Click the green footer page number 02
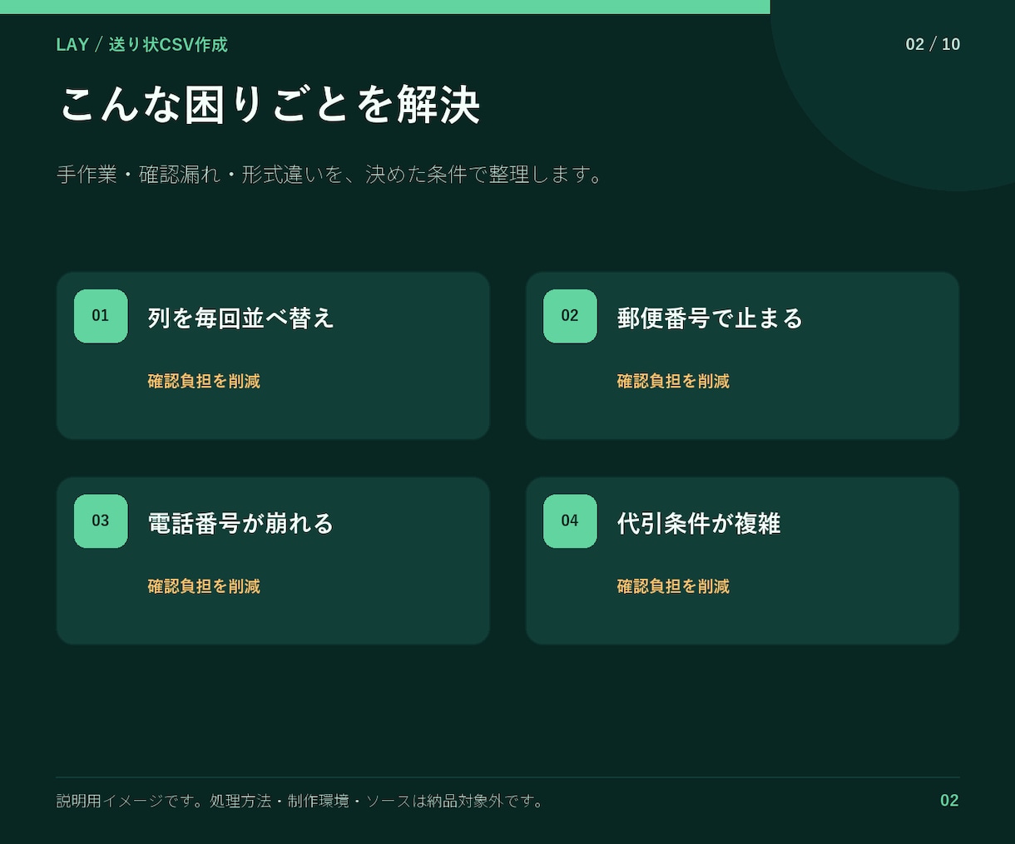Viewport: 1015px width, 844px height. (x=949, y=801)
